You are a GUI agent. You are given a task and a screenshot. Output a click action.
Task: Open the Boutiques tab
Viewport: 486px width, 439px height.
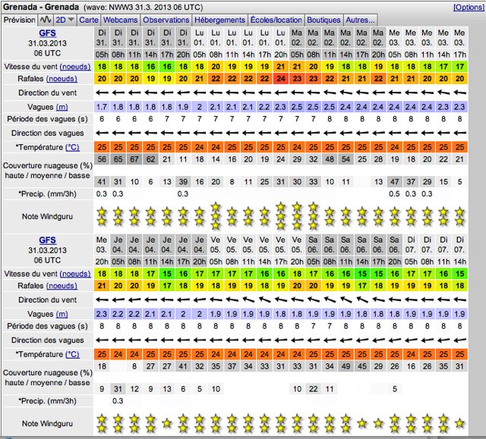pos(323,19)
